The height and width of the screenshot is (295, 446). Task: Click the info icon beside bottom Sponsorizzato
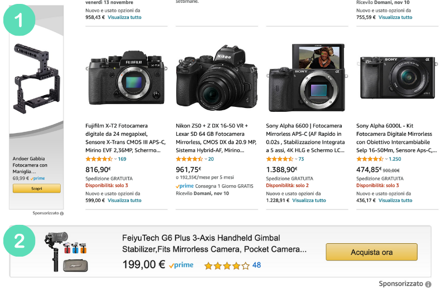pyautogui.click(x=428, y=284)
